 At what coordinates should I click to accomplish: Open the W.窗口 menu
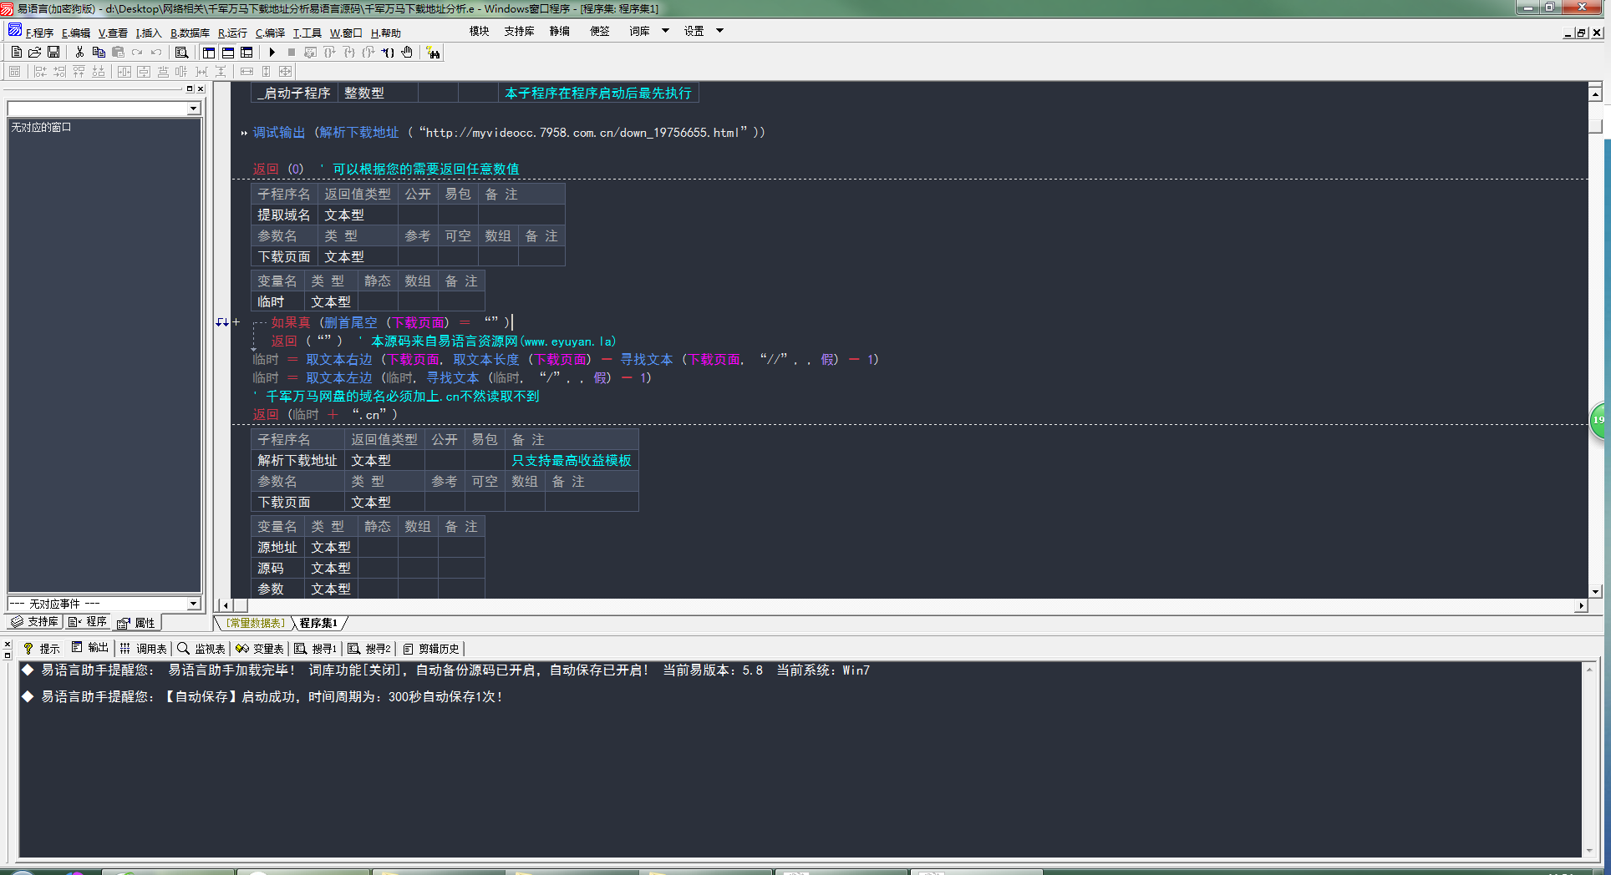click(346, 33)
